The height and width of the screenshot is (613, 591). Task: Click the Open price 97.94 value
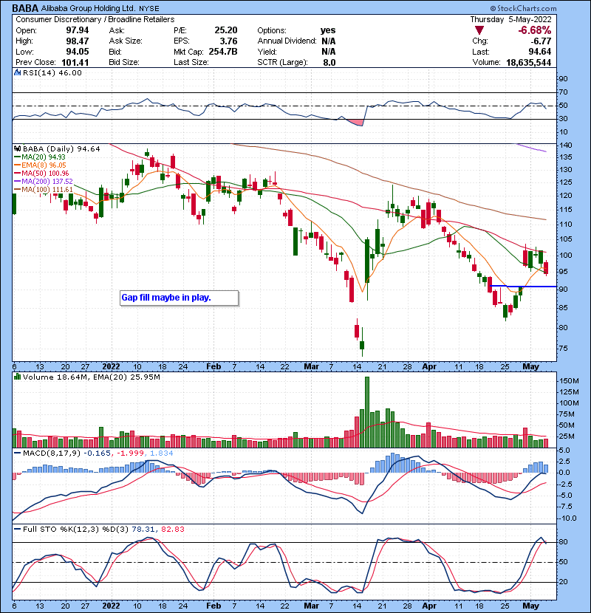(78, 30)
